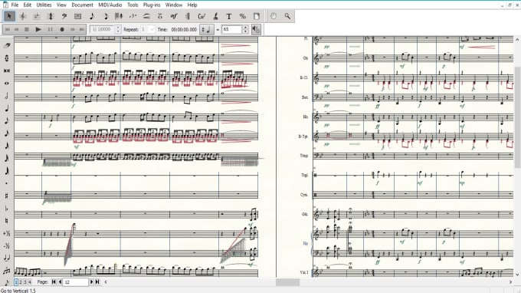Screen dimensions: 521x293
Task: Switch to layer 3 selector
Action: point(25,282)
